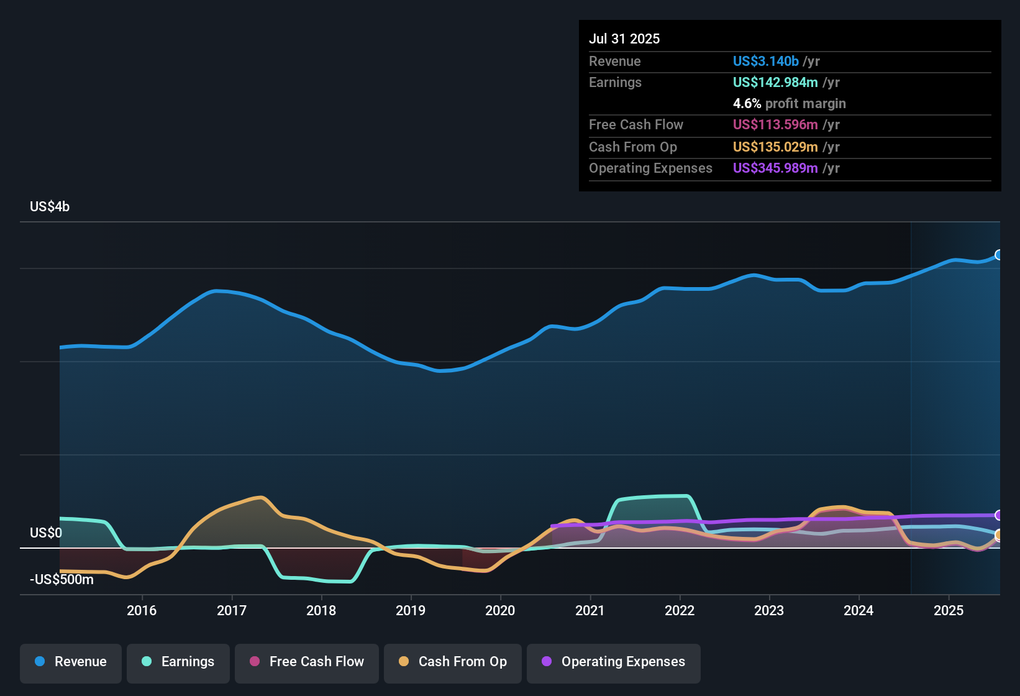Click the pink Free Cash Flow legend dot
Viewport: 1020px width, 696px height.
tap(254, 662)
